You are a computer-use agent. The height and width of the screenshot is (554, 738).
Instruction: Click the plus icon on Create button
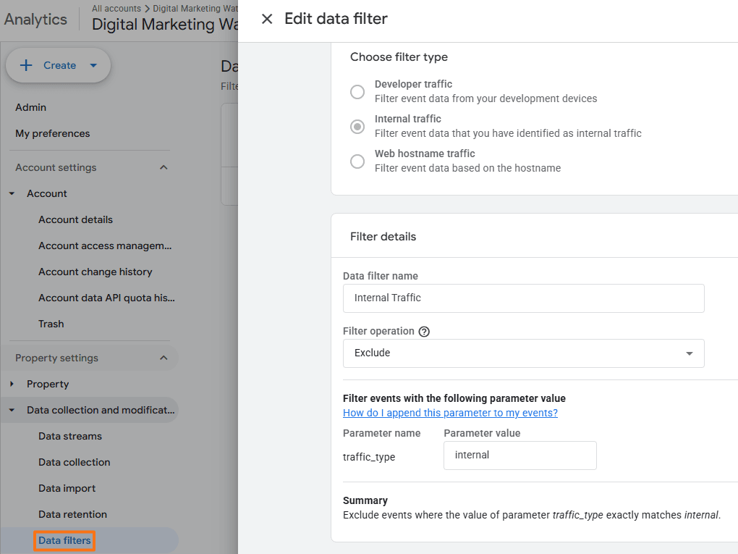(26, 65)
